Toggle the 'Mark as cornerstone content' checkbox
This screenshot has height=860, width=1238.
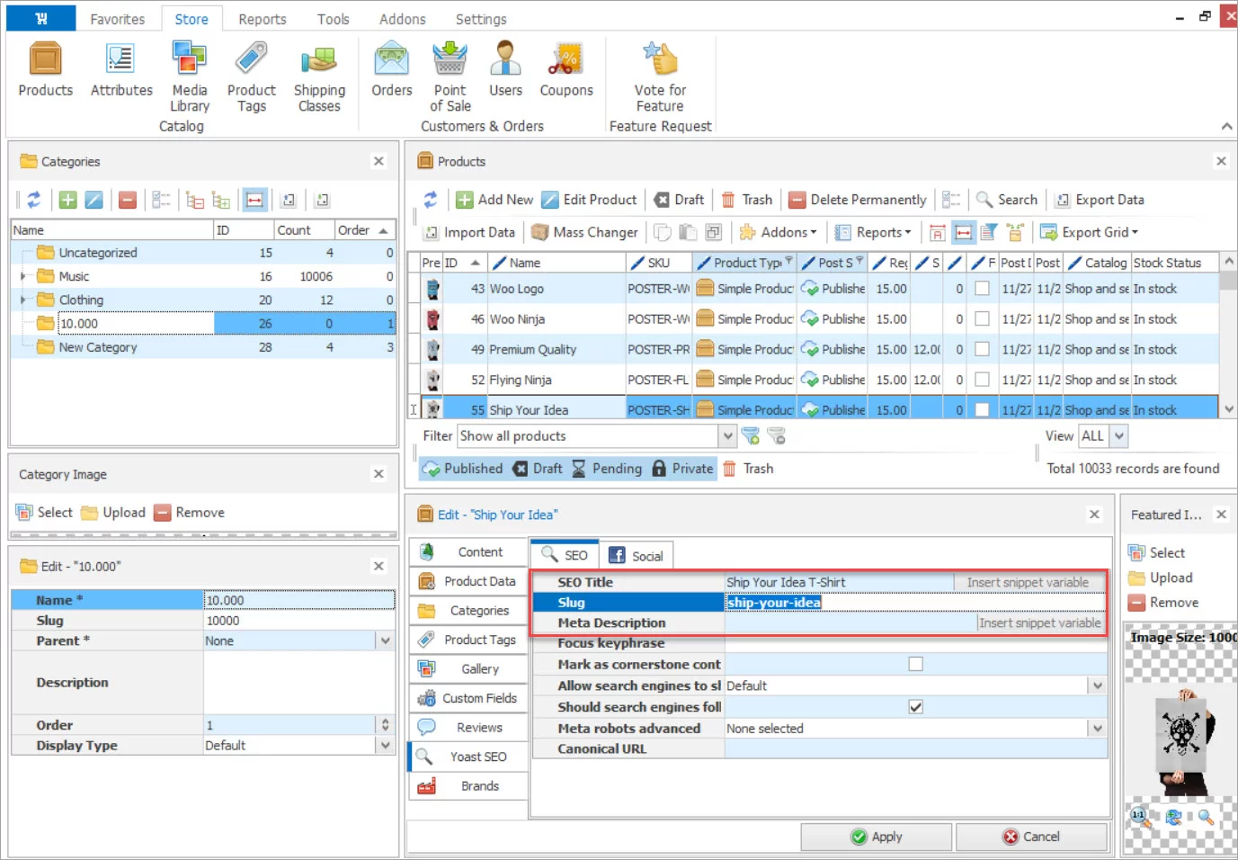click(915, 664)
